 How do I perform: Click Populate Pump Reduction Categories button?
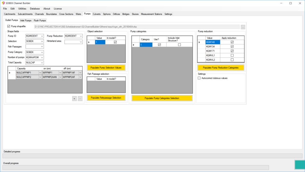coord(221,68)
